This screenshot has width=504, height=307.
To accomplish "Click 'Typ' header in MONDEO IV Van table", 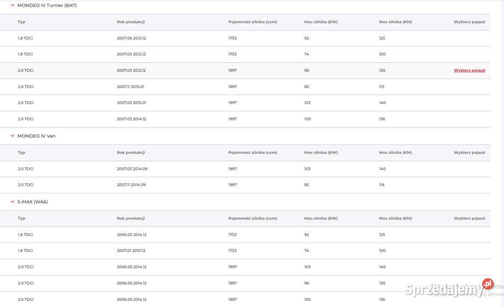I will click(x=22, y=152).
